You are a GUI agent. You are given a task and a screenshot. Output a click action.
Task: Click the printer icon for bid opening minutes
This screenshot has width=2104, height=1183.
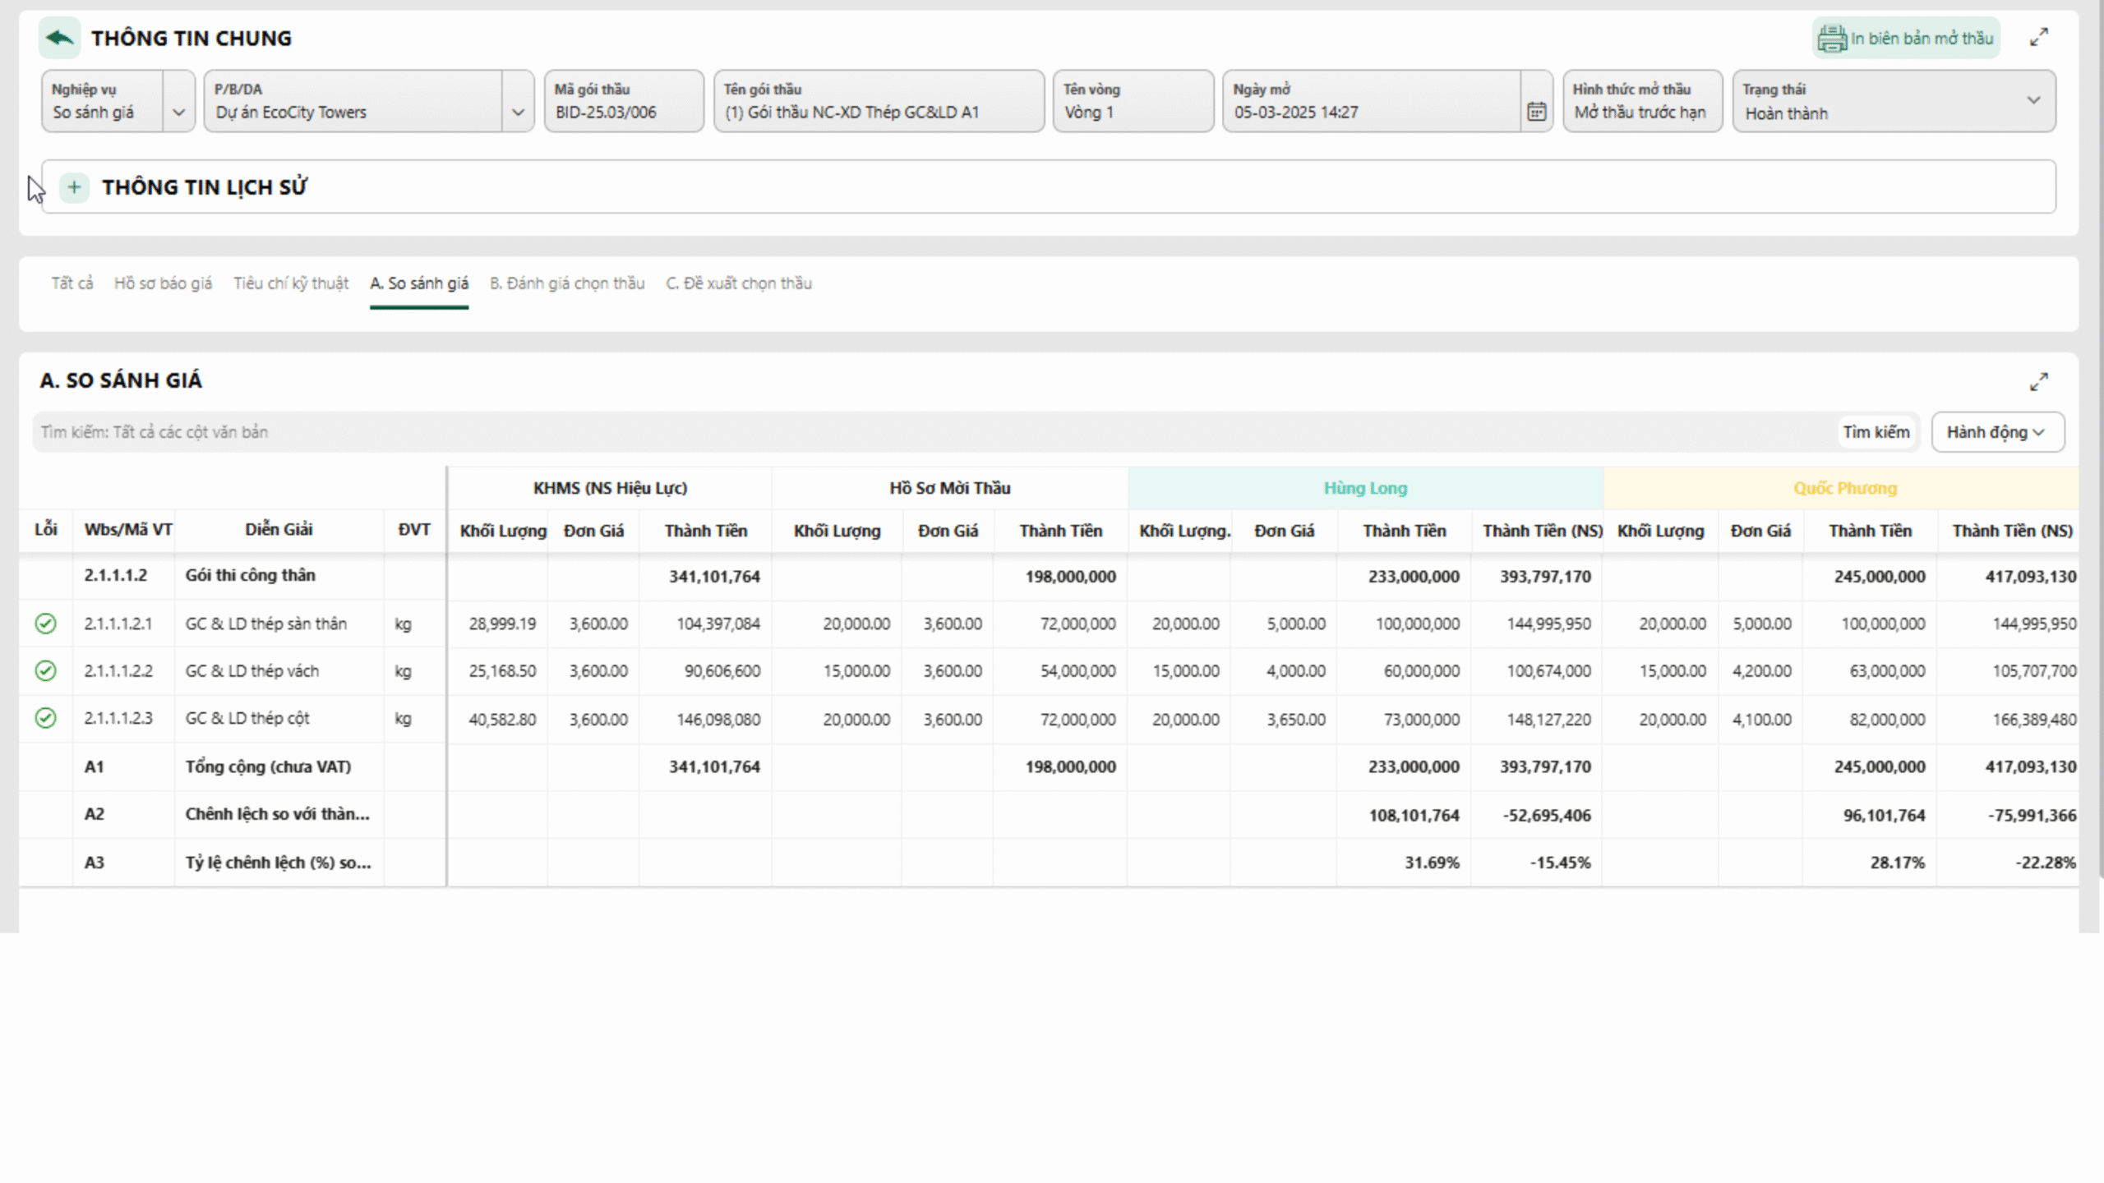[1831, 39]
